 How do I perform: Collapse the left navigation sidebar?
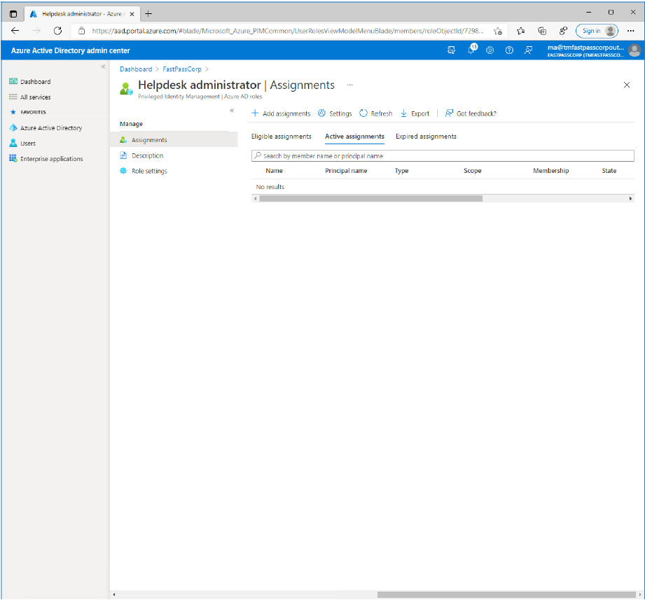click(x=103, y=67)
